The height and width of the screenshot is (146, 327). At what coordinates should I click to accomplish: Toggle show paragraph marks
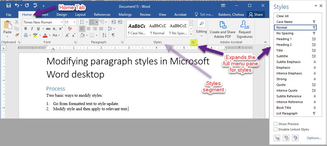point(113,35)
